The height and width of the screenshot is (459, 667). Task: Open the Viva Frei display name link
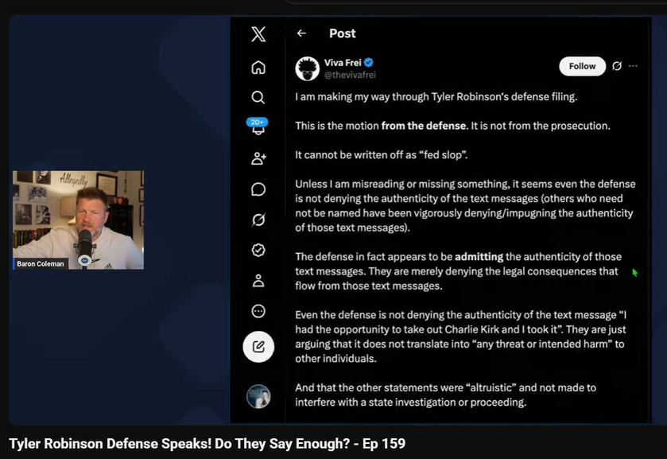[x=343, y=63]
